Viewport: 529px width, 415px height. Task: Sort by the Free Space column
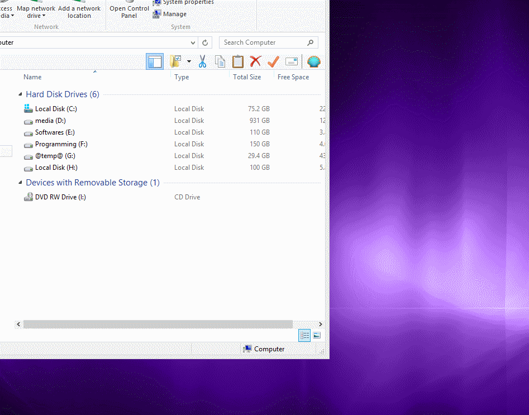pyautogui.click(x=293, y=77)
